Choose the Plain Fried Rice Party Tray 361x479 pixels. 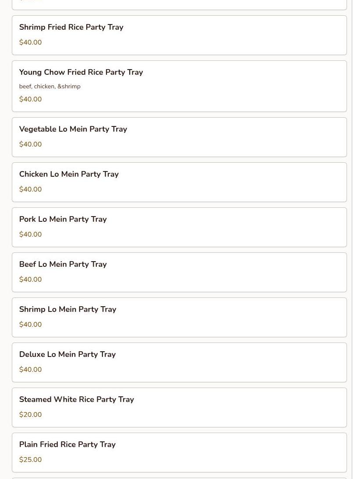pos(67,444)
